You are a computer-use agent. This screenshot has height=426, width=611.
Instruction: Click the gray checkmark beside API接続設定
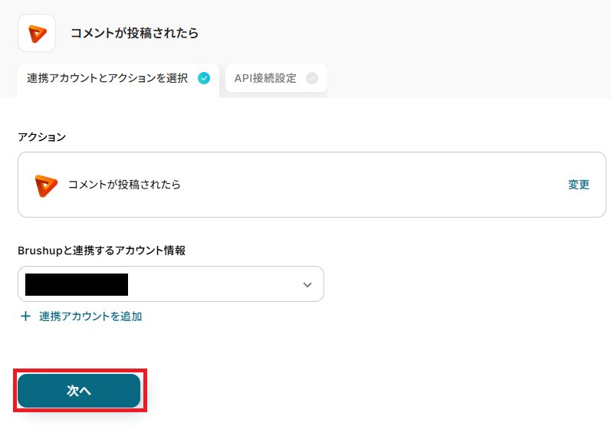coord(311,77)
